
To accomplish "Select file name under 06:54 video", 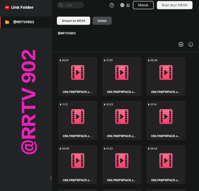I will coord(165,180).
